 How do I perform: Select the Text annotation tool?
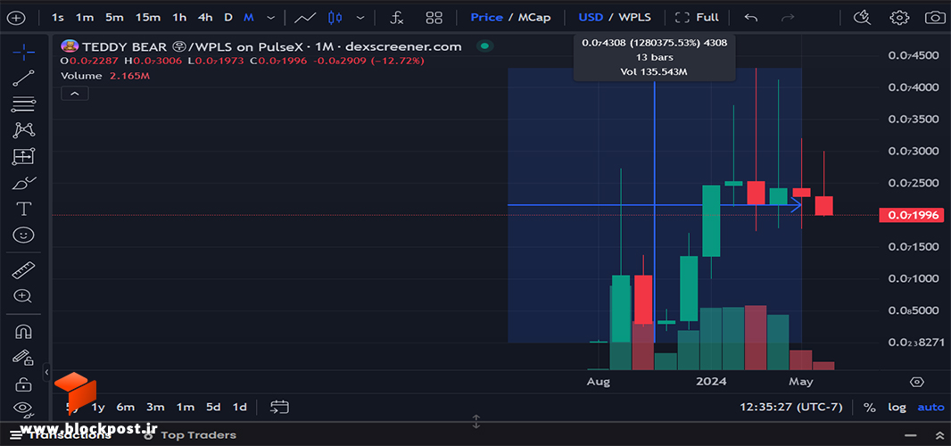click(23, 210)
